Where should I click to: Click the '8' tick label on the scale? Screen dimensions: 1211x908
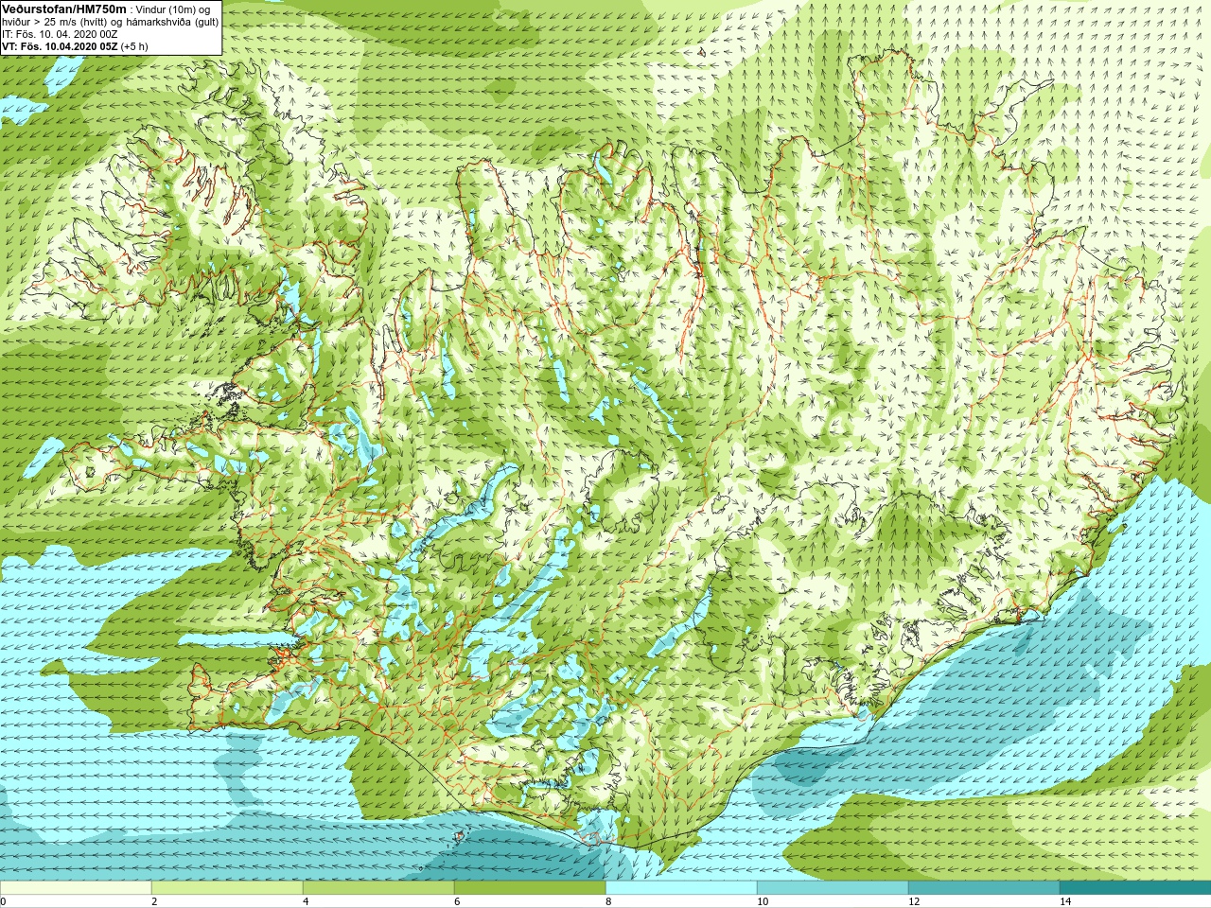608,901
